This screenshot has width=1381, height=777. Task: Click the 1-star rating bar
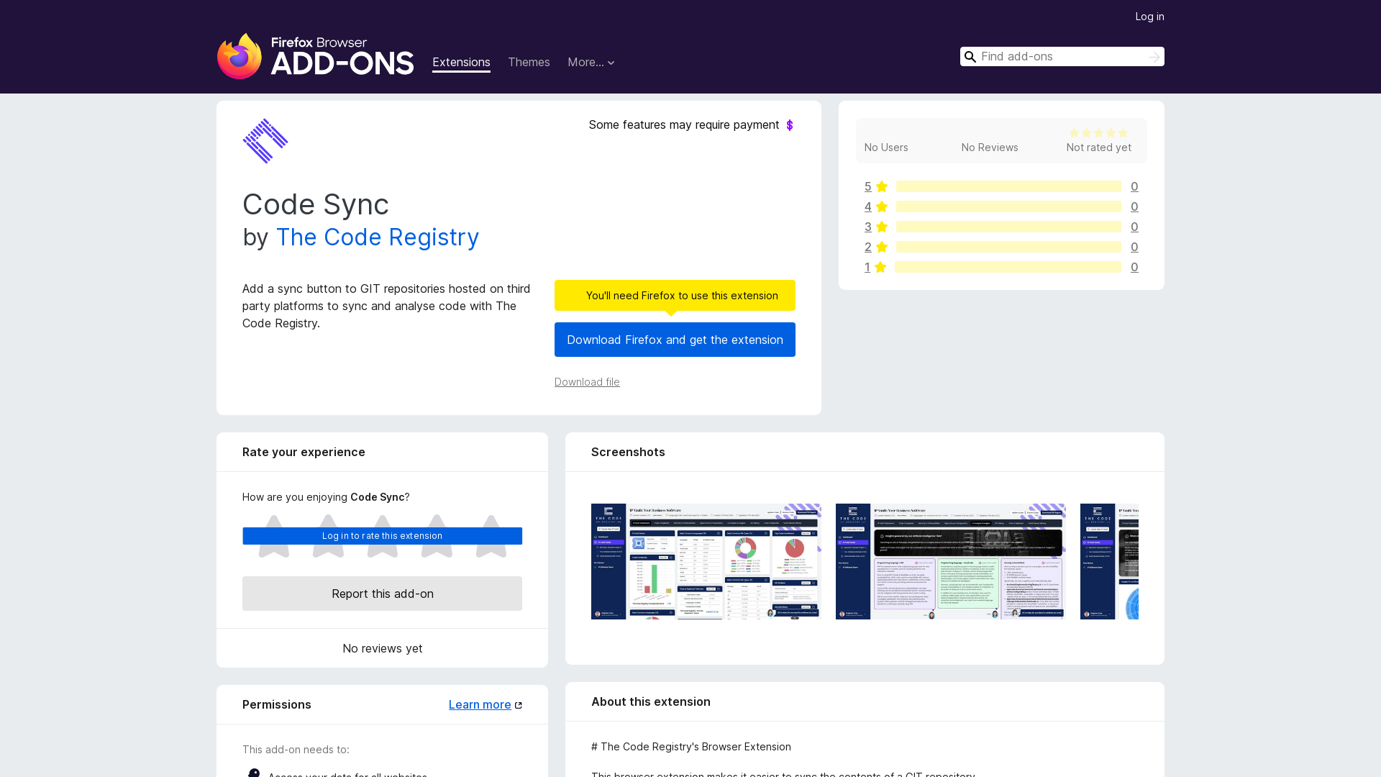1008,267
